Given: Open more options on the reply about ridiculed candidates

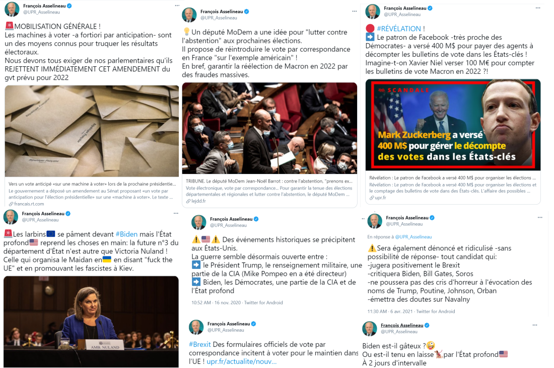Looking at the screenshot, I should point(540,217).
